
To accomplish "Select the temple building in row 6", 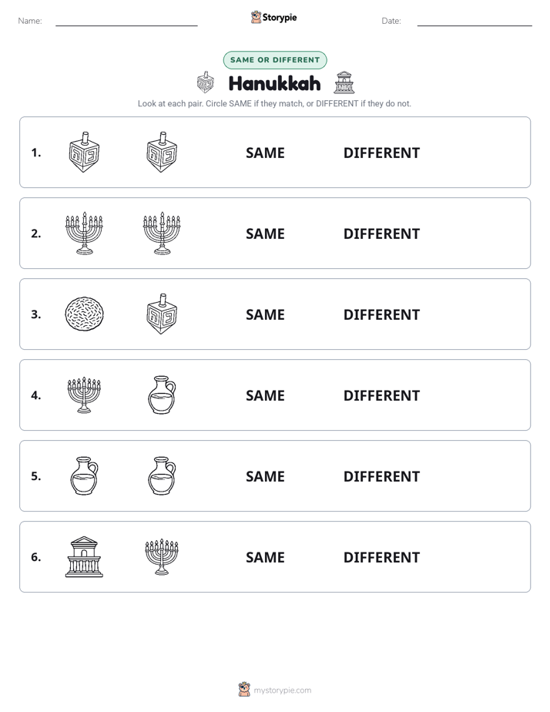I will [x=84, y=556].
